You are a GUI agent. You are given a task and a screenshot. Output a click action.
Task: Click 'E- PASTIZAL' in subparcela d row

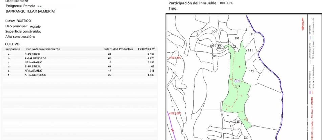33,66
